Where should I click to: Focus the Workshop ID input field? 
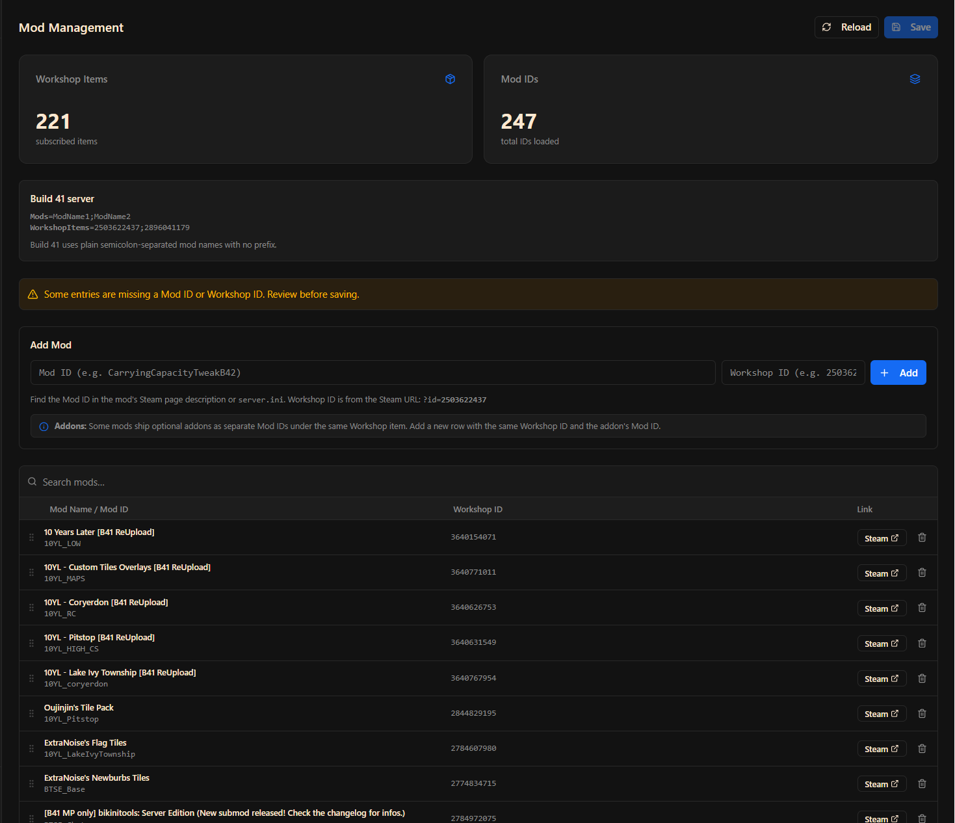click(793, 372)
